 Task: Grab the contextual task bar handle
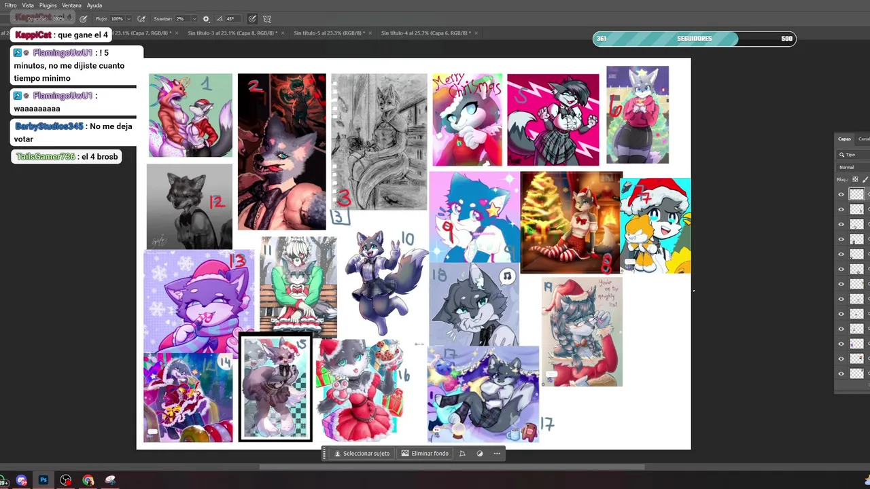[325, 454]
